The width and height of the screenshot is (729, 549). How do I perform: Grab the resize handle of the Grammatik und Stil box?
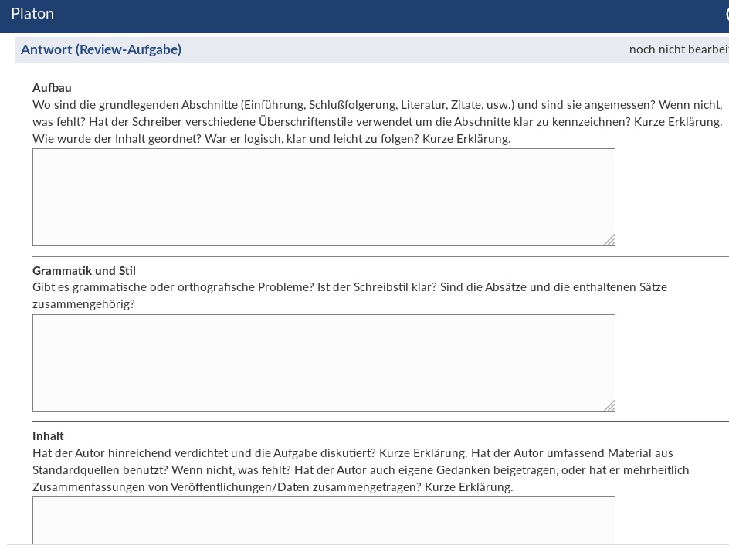click(x=609, y=405)
